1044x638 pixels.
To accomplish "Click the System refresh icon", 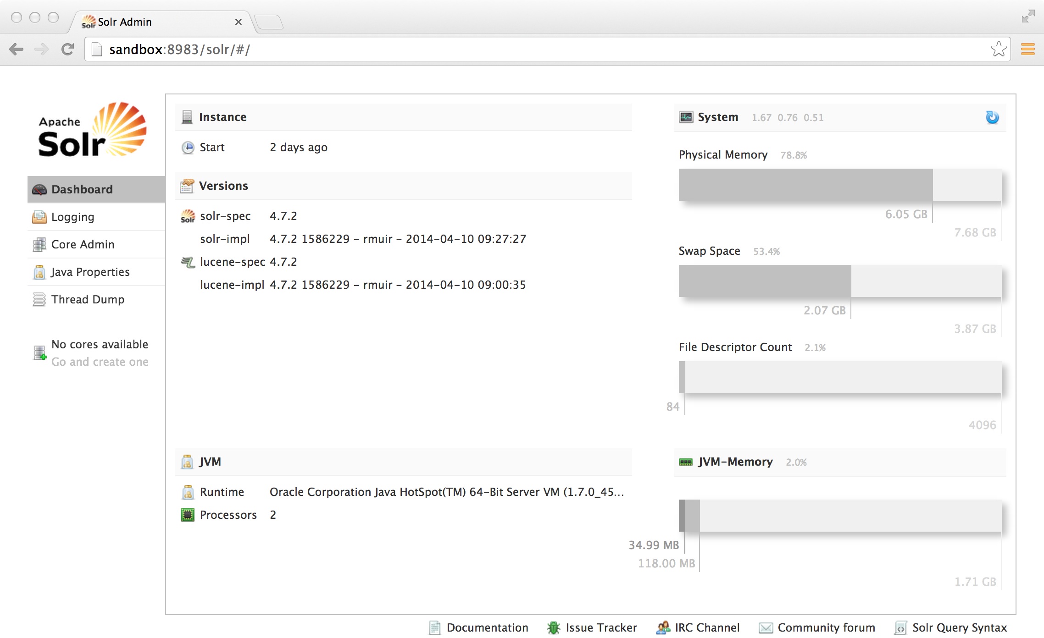I will (992, 117).
